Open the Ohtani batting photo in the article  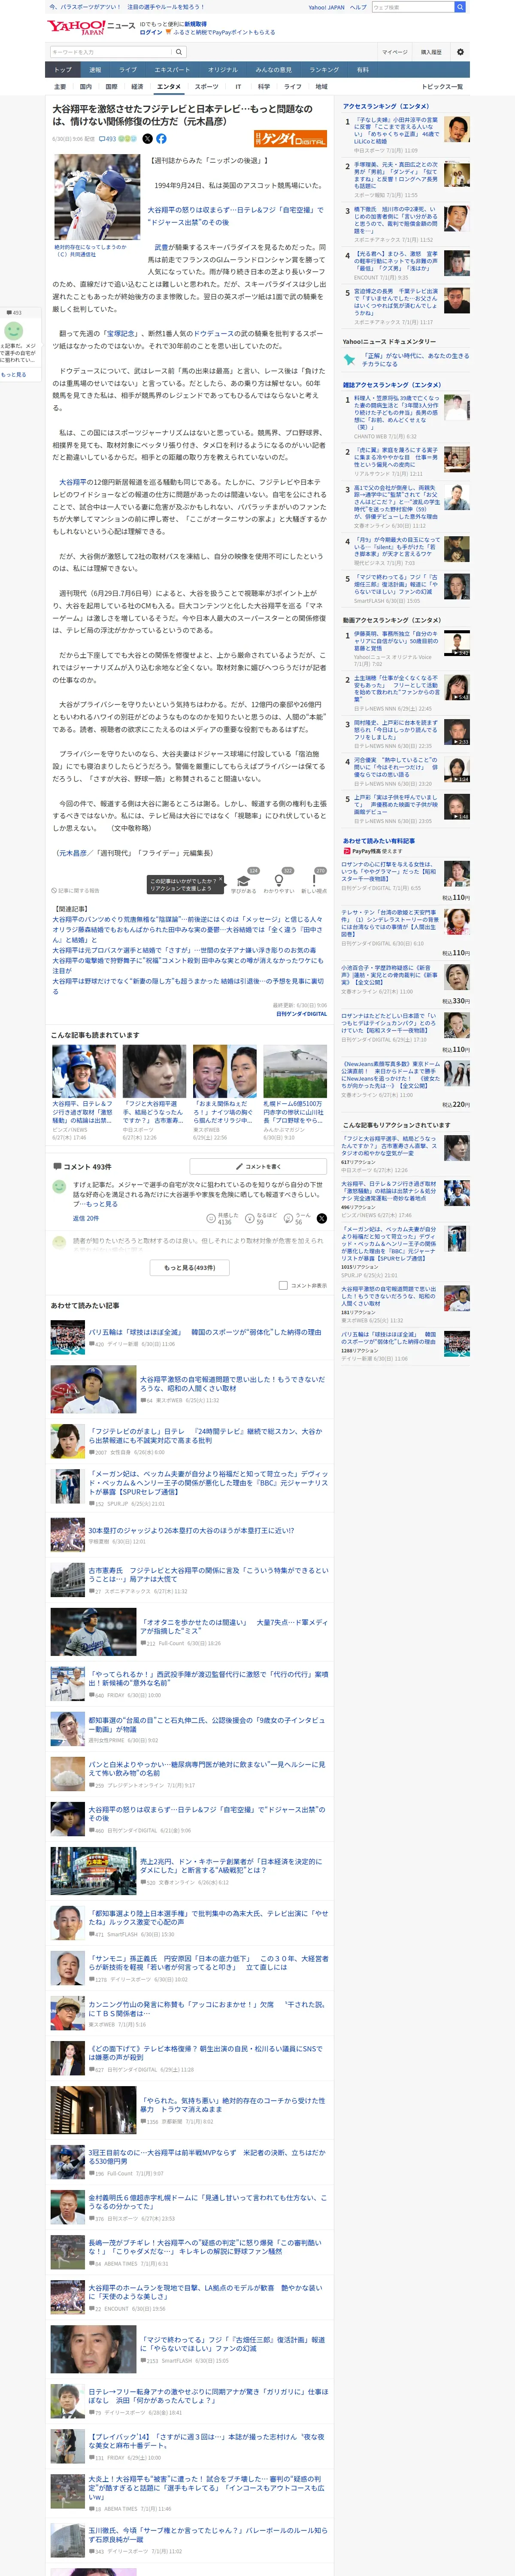97,197
